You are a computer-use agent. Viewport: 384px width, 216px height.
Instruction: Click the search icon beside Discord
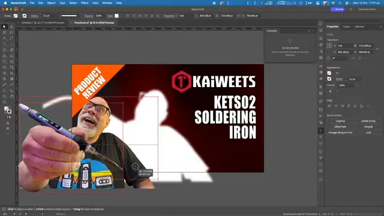(350, 10)
